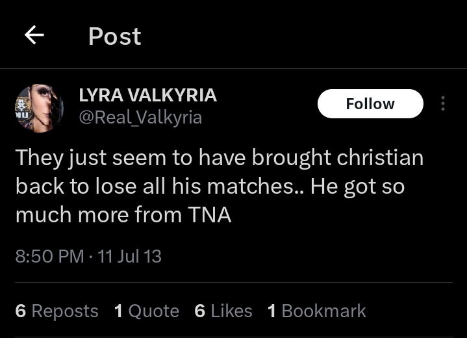Follow the @Real_Valkyria account
The height and width of the screenshot is (338, 467).
370,103
